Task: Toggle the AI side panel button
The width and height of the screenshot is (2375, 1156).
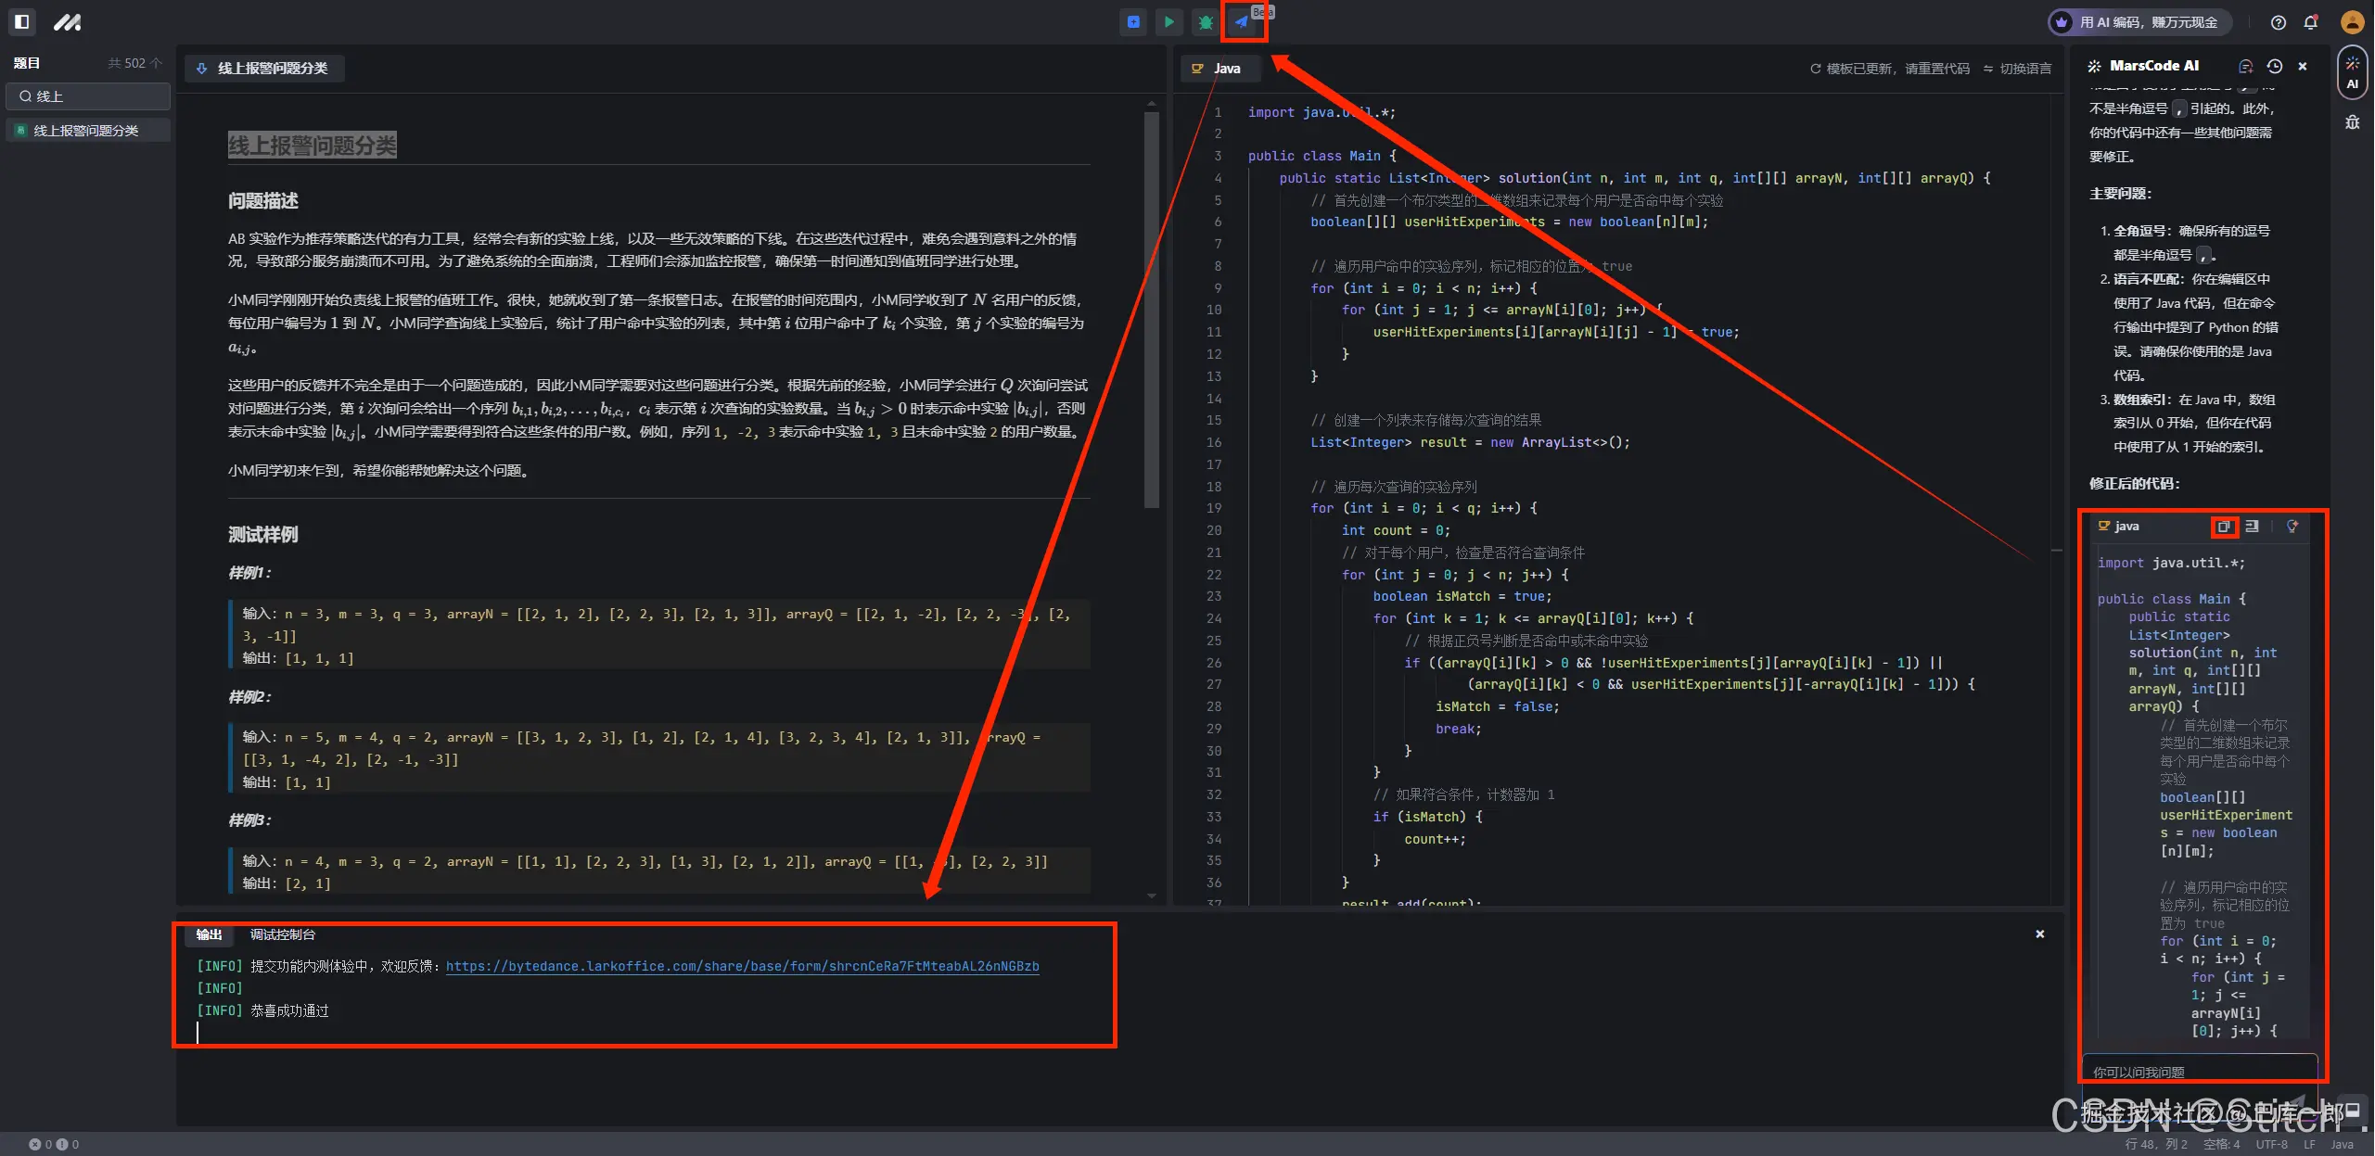Action: (x=2352, y=72)
